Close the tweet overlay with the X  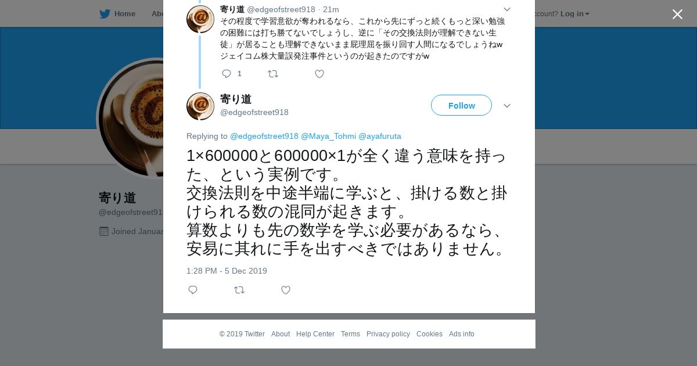[677, 15]
